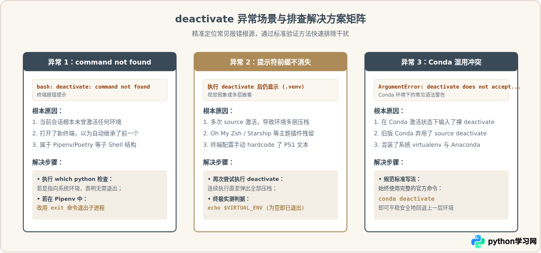Click subtitle 精准定位常见报错根源
Viewport: 541px width, 253px height.
224,34
